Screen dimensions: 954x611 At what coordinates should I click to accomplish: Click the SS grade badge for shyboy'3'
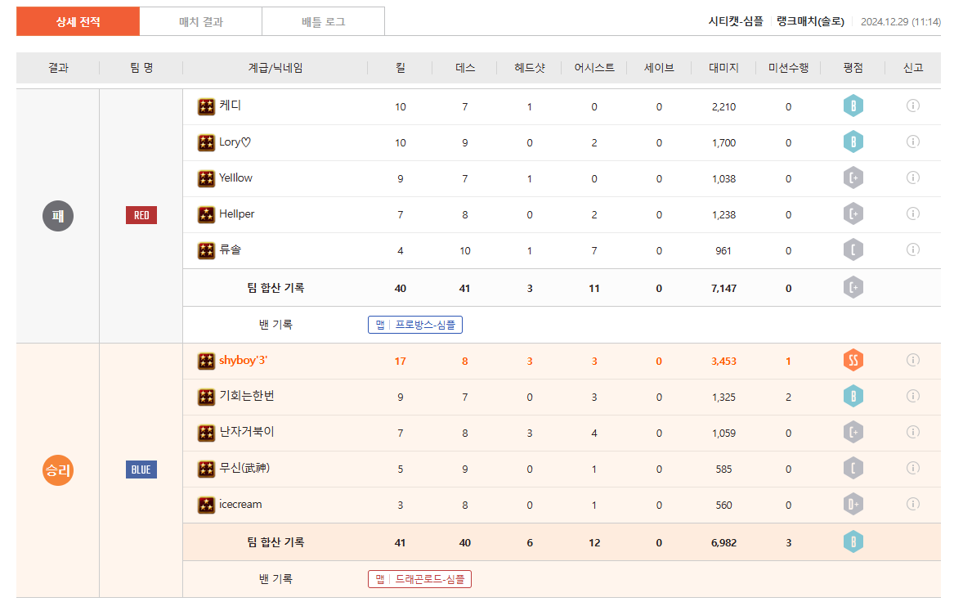click(853, 361)
